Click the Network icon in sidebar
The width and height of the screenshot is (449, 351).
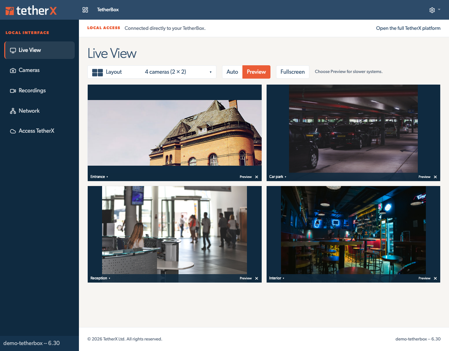pos(13,111)
